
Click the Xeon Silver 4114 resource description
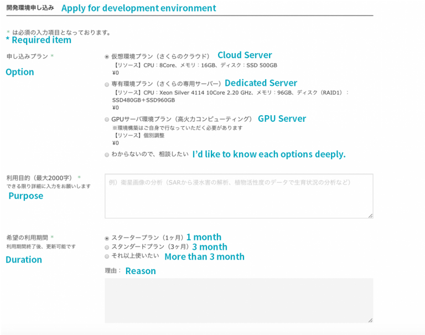point(230,93)
